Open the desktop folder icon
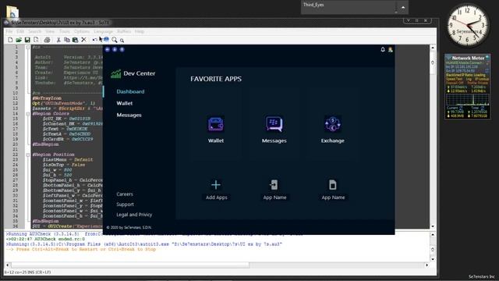The height and width of the screenshot is (281, 499). tap(12, 12)
